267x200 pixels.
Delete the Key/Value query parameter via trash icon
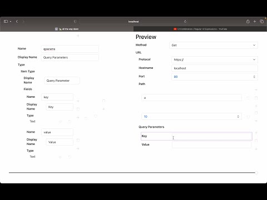pos(256,141)
